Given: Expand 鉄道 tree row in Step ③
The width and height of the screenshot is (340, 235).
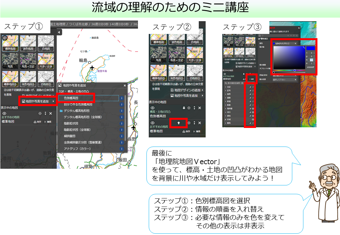Looking at the screenshot, I should (226, 102).
